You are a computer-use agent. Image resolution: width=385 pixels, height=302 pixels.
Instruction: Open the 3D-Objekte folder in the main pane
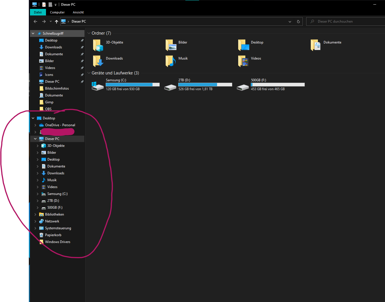[x=98, y=45]
